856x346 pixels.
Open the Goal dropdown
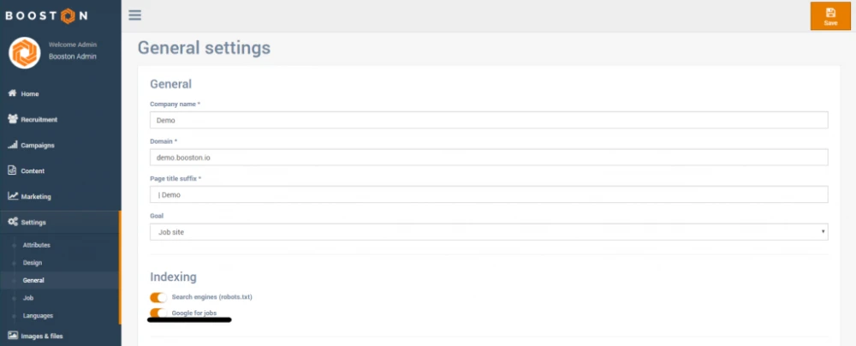tap(488, 231)
